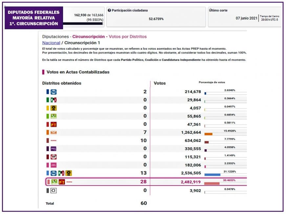Click the orange swatch beside Movimiento Ciudadano logo
The height and width of the screenshot is (214, 286).
click(48, 132)
